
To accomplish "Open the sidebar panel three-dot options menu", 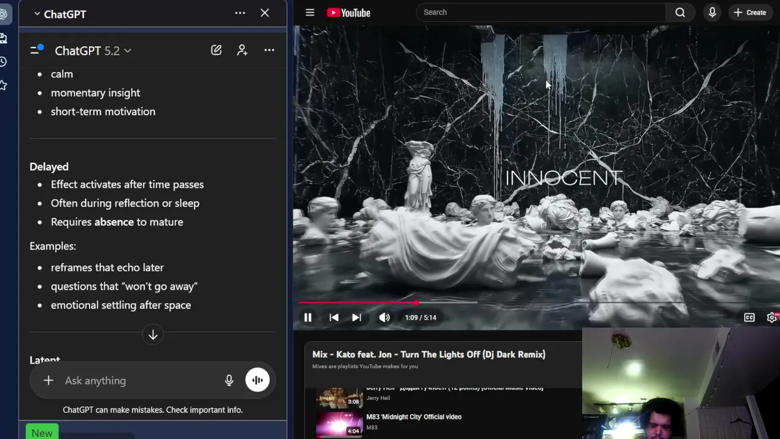I will [240, 13].
